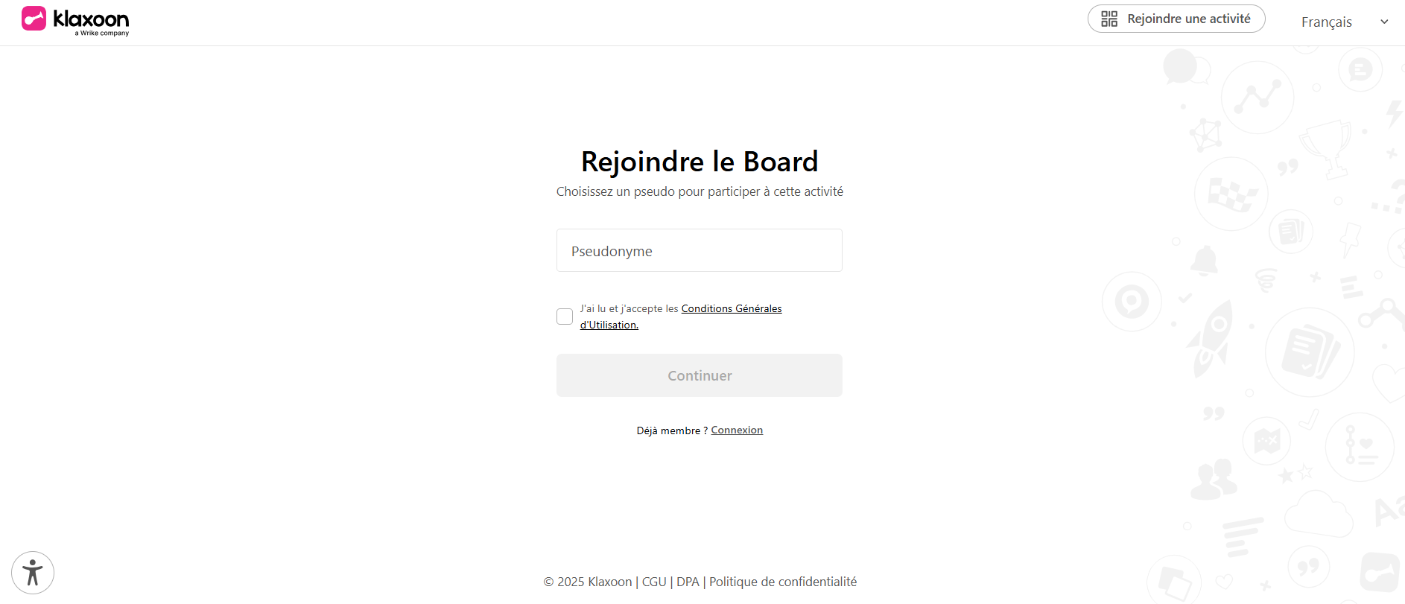Click the faint checkered flag background icon
Screen dimensions: 1405x604
coord(1231,195)
